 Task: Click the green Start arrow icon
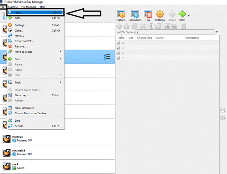182,15
